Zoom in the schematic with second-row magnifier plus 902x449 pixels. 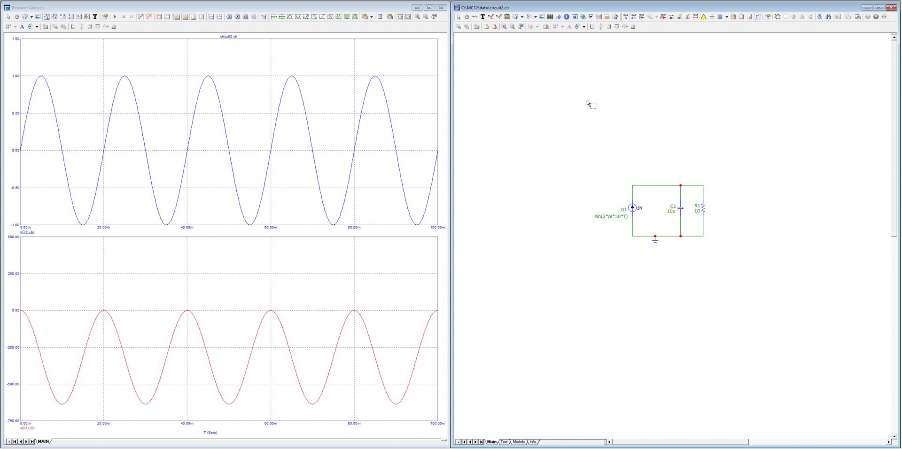coord(504,27)
